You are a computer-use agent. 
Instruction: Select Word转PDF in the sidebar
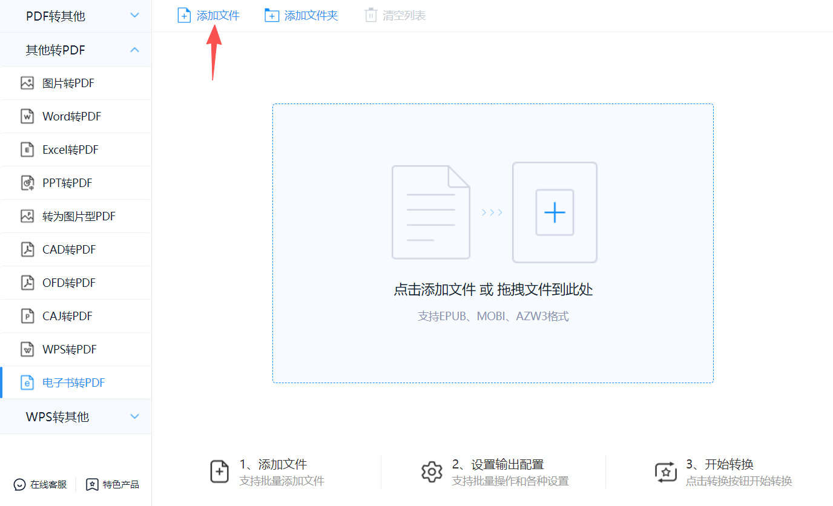[76, 117]
